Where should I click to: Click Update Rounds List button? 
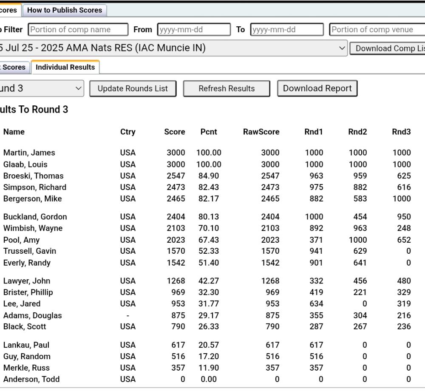point(133,88)
